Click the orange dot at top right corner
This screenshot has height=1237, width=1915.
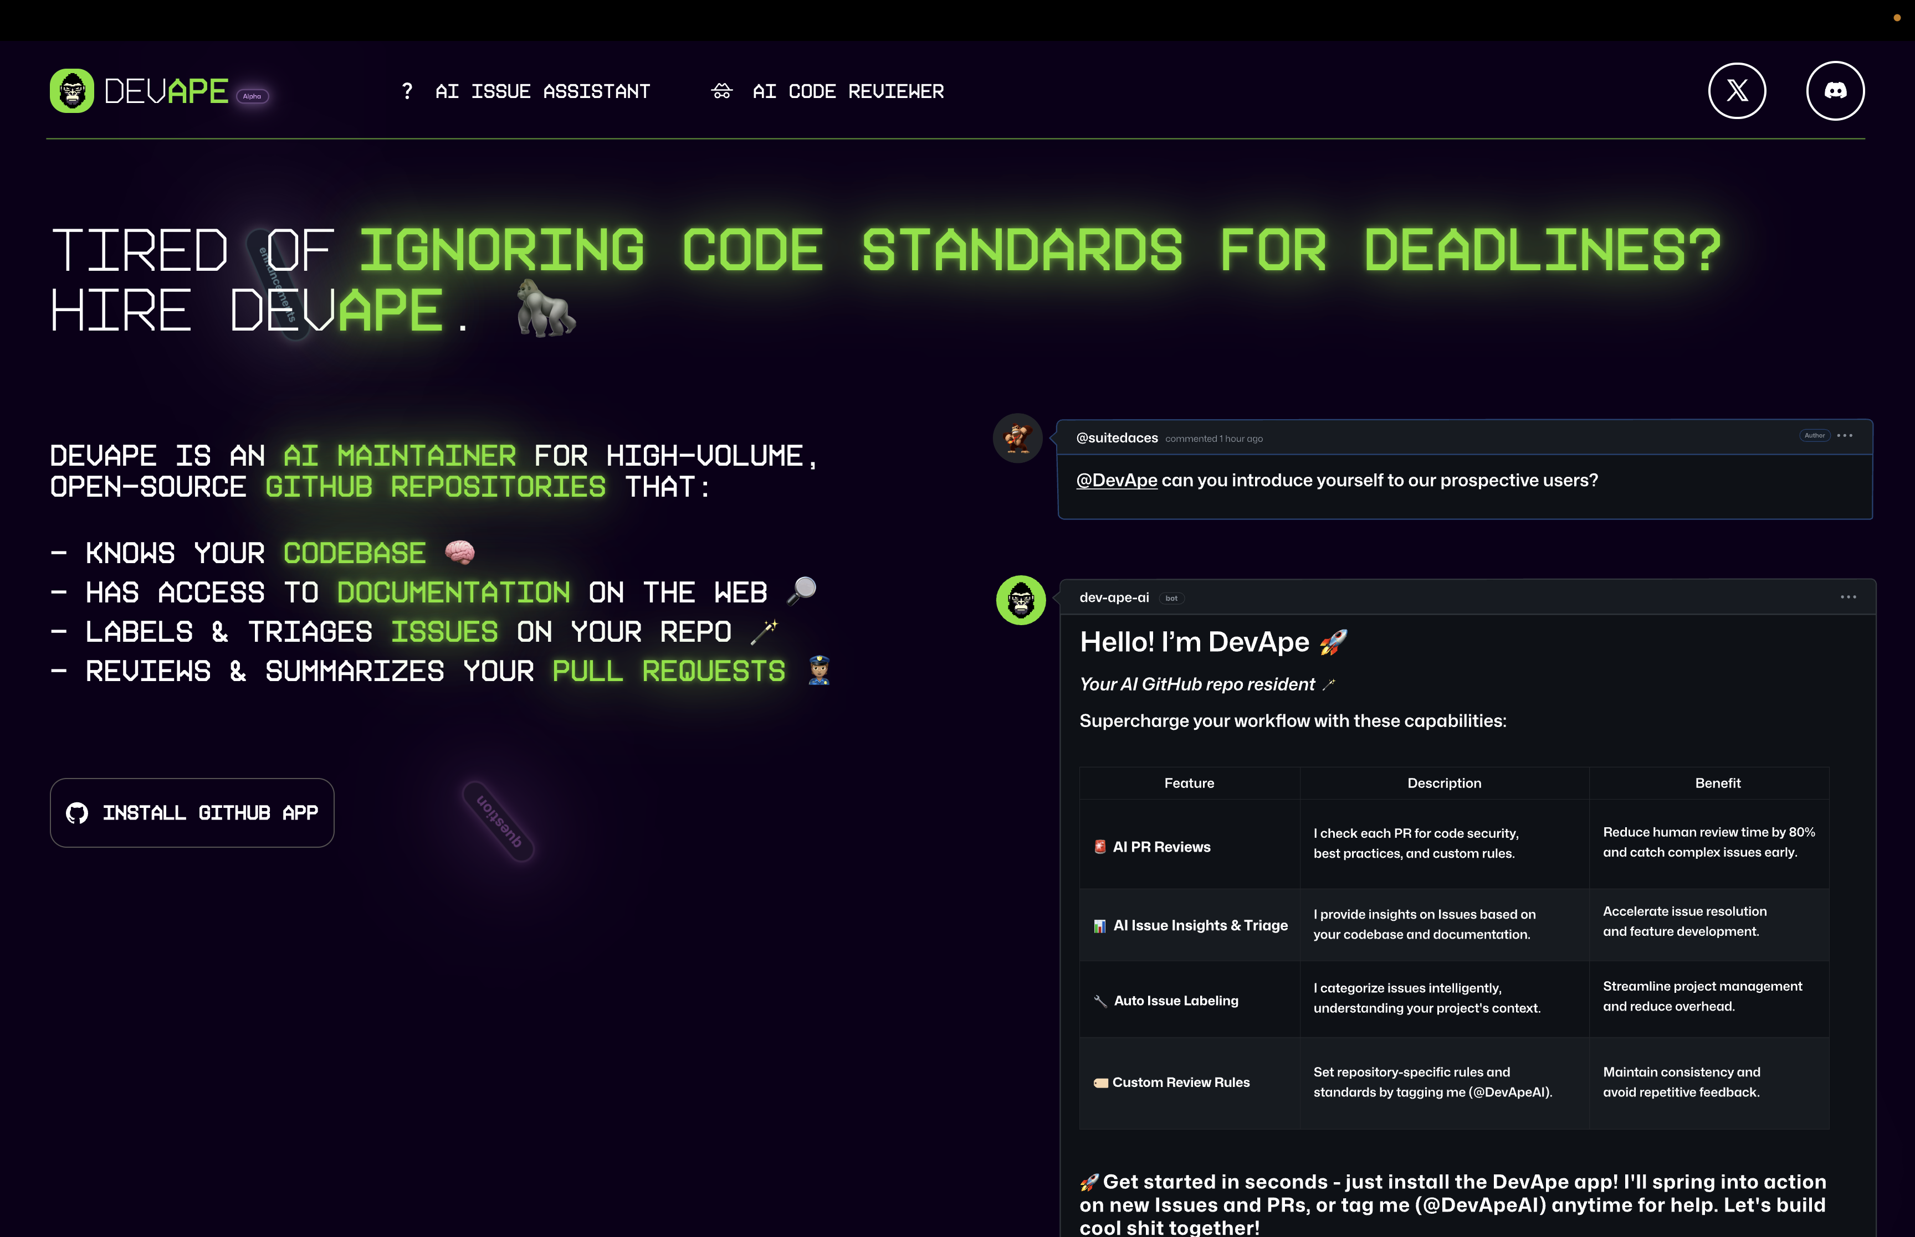(x=1898, y=17)
